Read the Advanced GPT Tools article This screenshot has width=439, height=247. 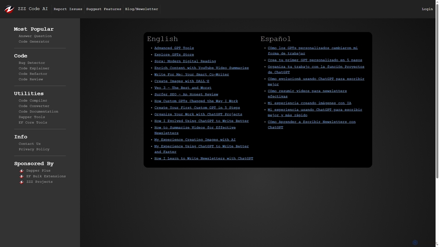174,48
